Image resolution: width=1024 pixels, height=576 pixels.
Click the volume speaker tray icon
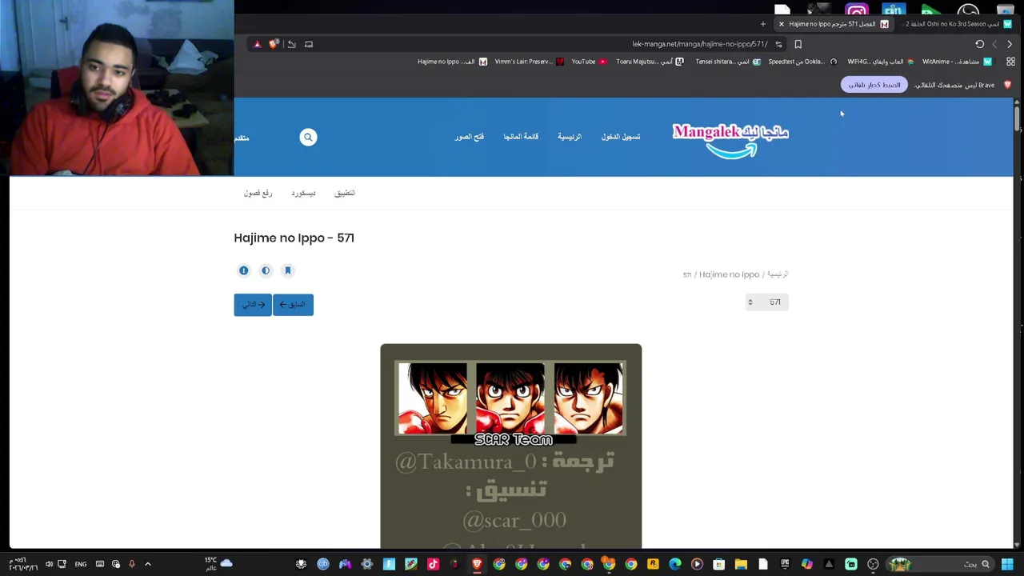[49, 564]
